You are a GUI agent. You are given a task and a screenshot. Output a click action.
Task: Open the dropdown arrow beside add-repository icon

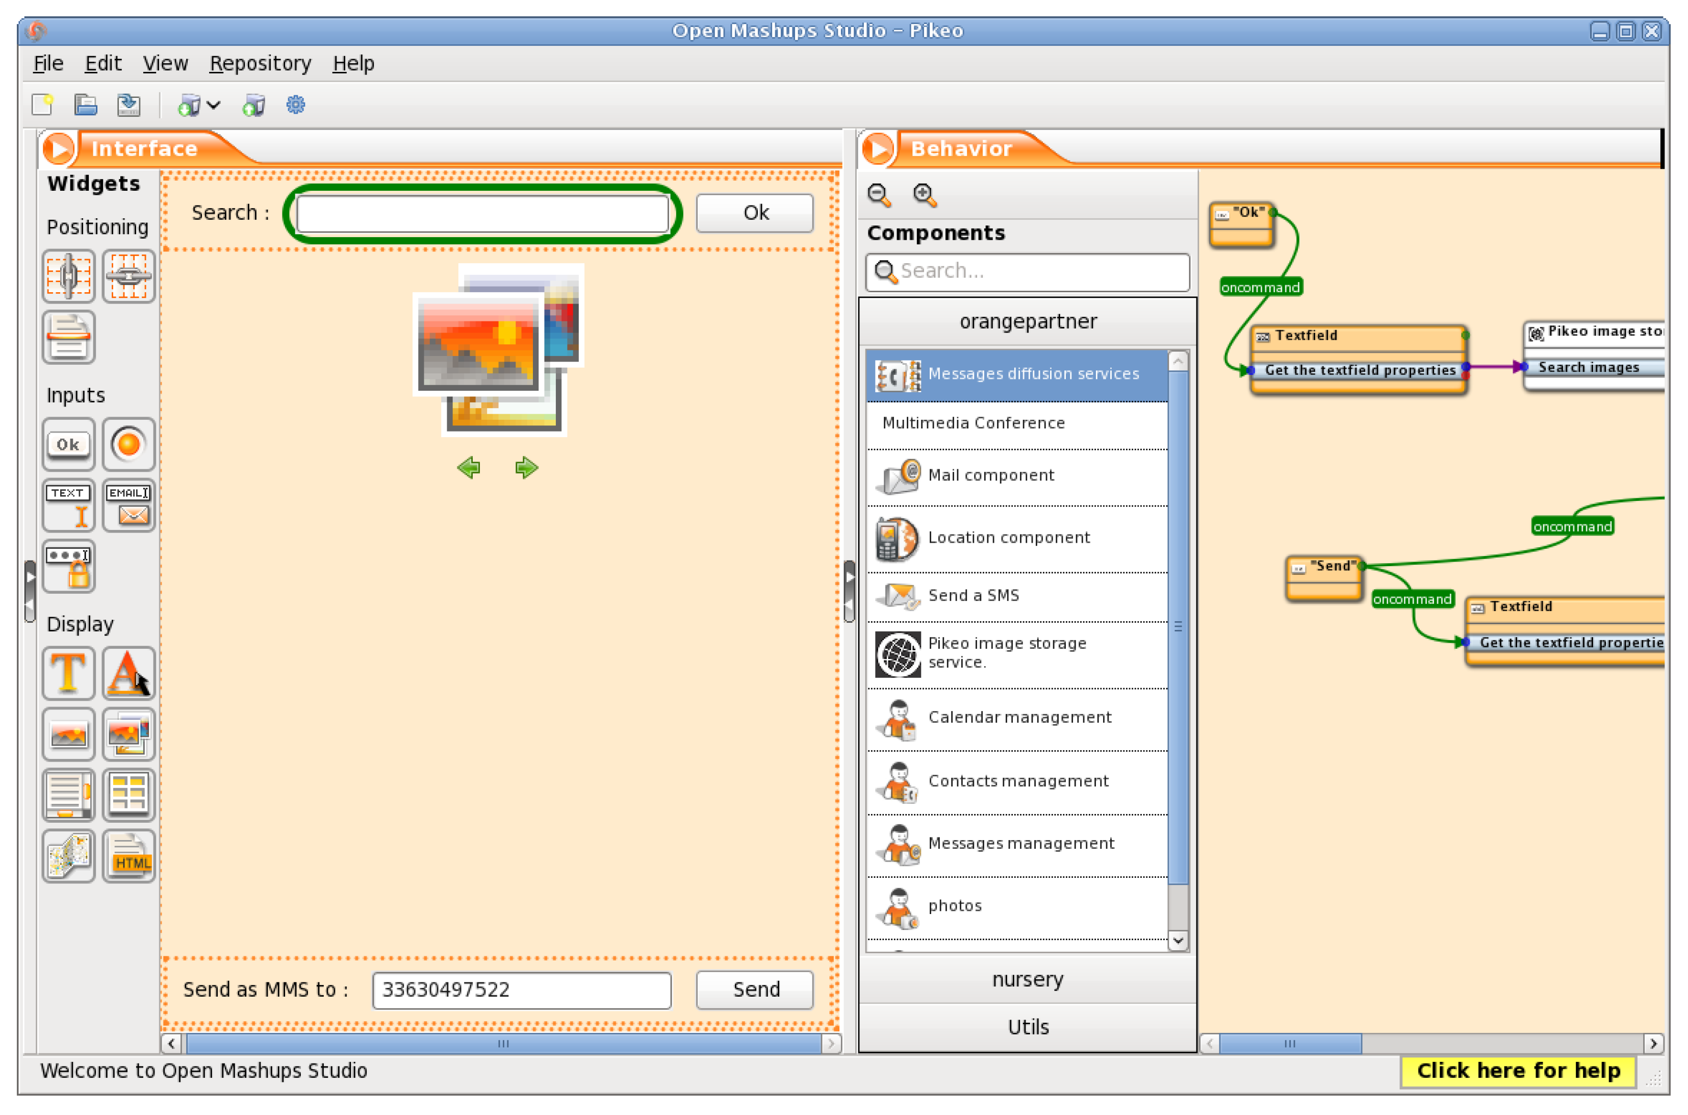click(x=213, y=105)
